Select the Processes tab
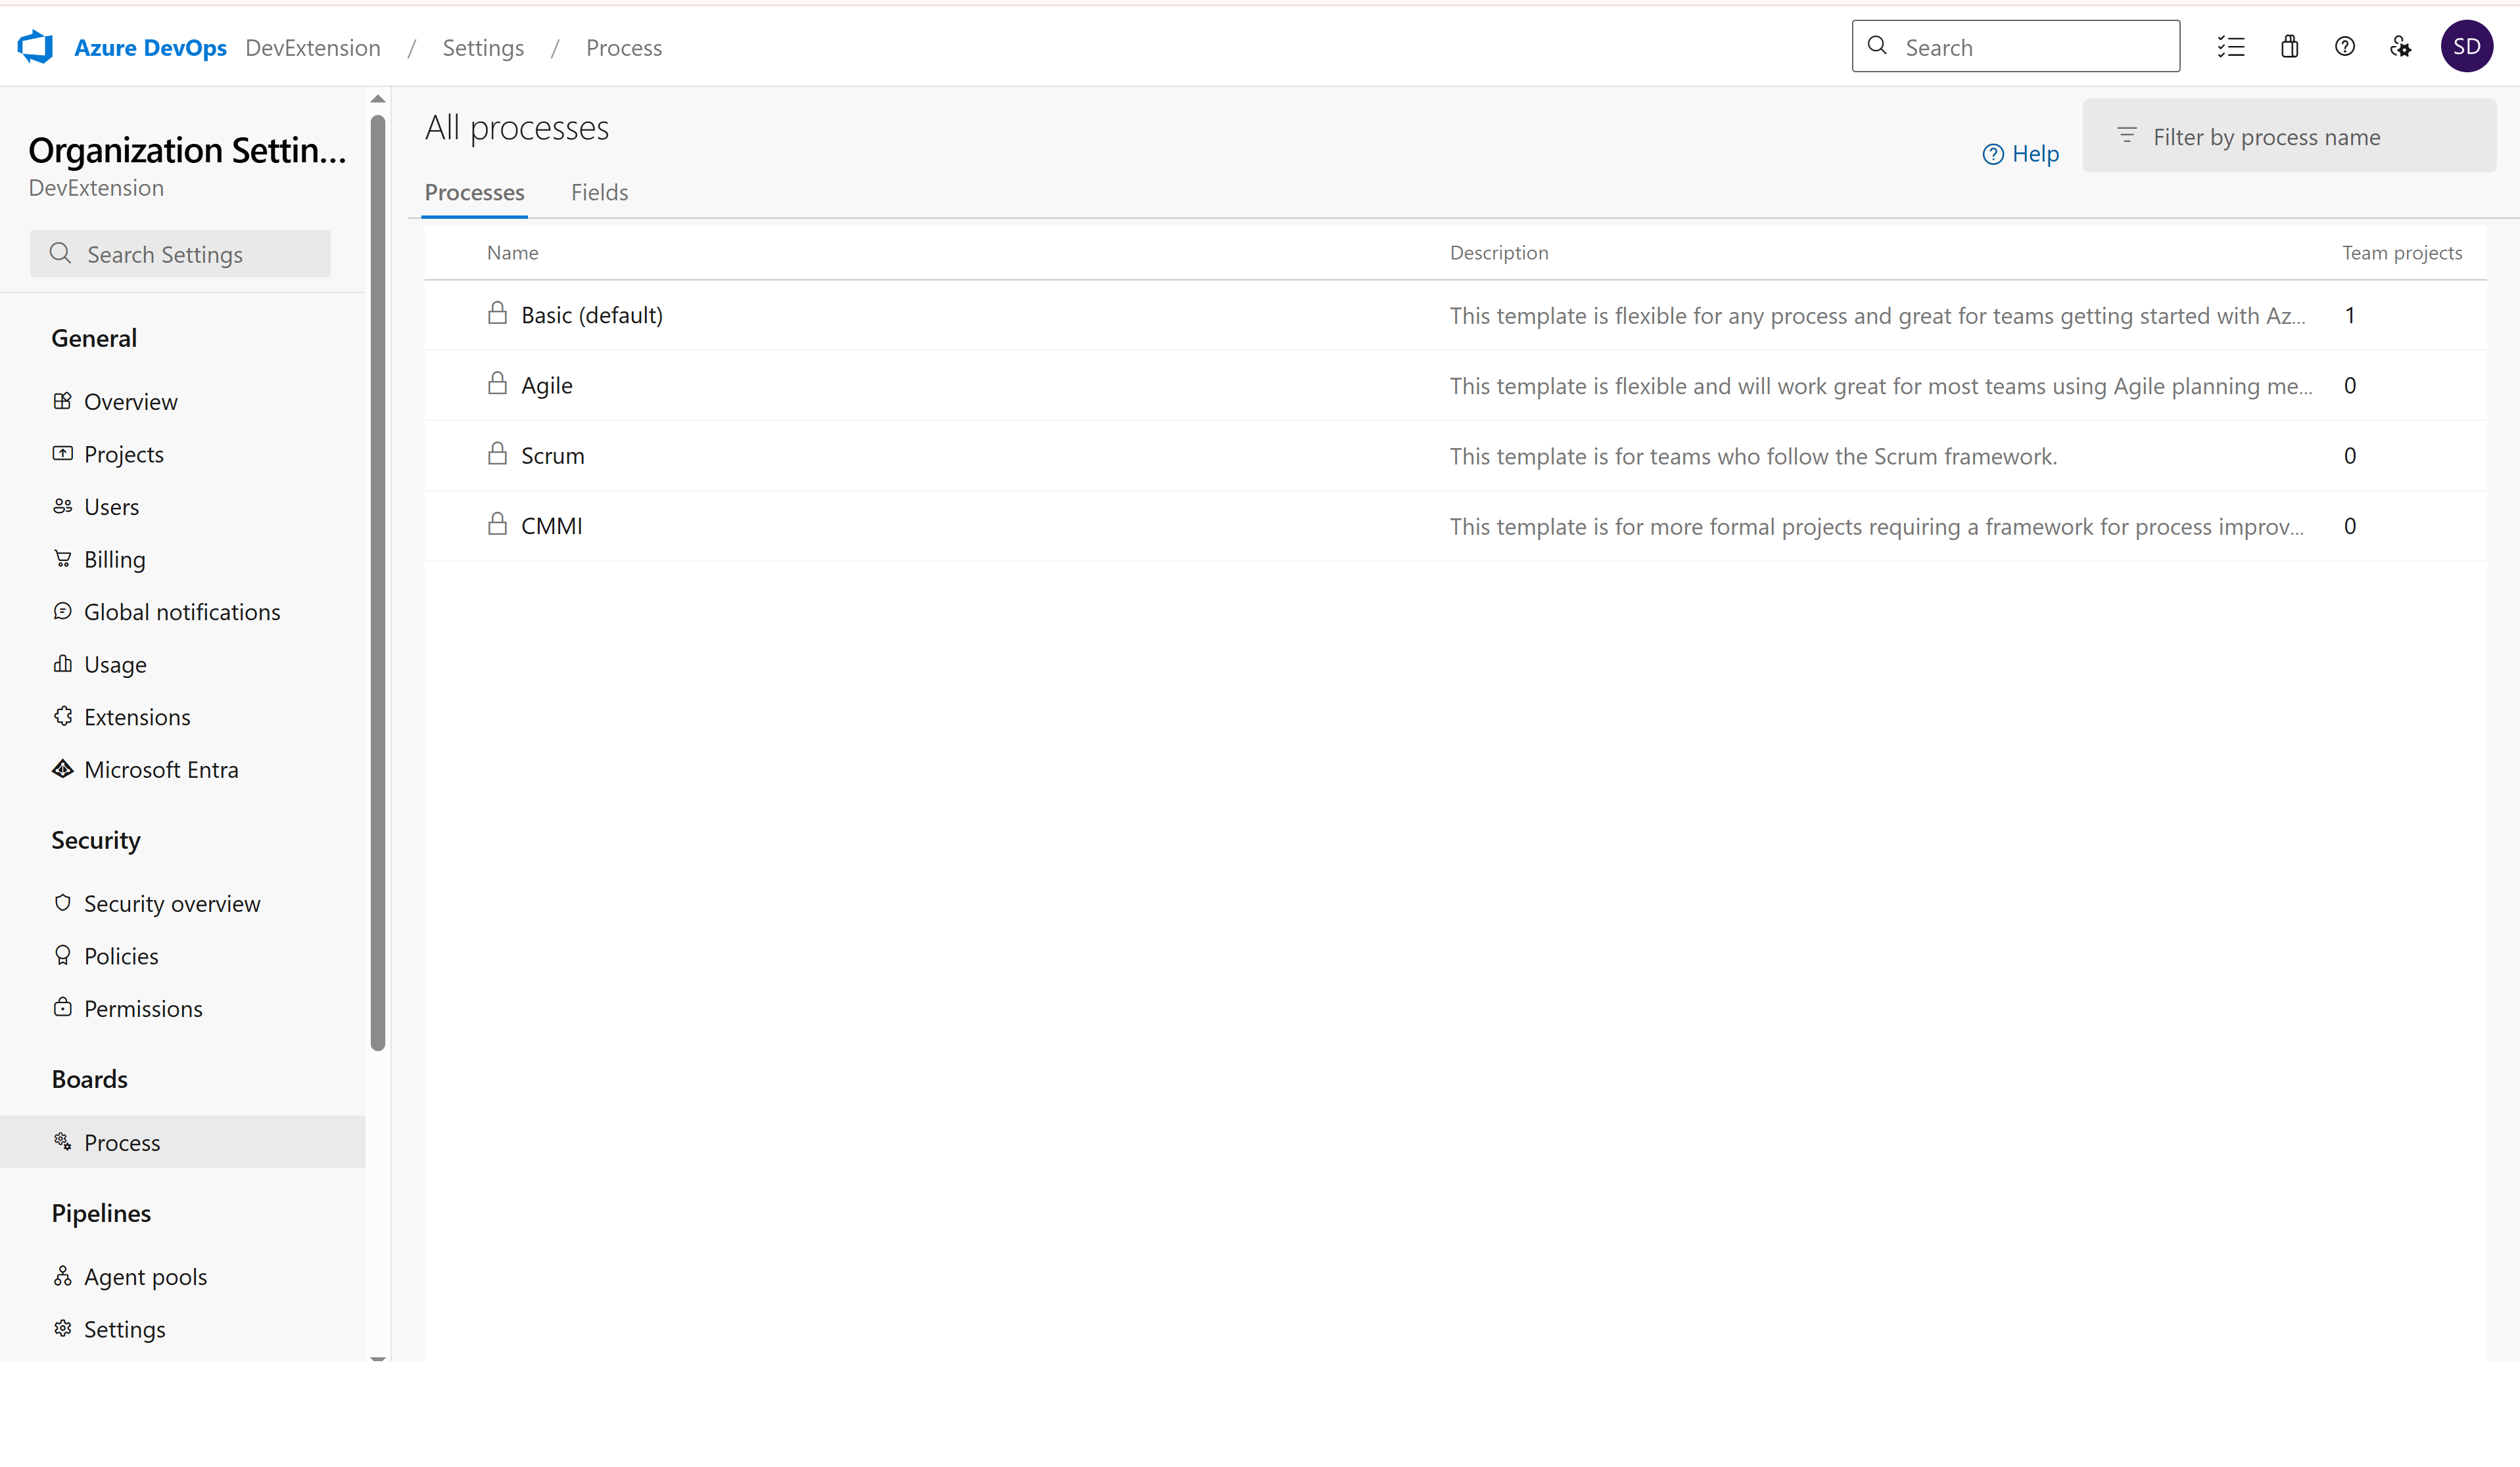 [474, 192]
